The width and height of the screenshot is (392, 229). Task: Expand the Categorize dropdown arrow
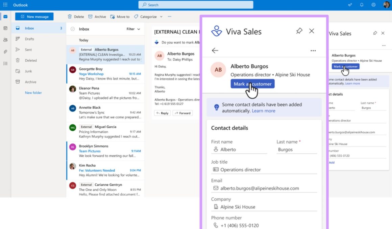click(x=161, y=17)
